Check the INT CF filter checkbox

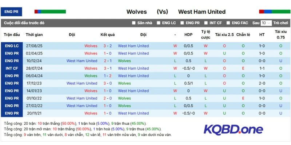click(206, 23)
